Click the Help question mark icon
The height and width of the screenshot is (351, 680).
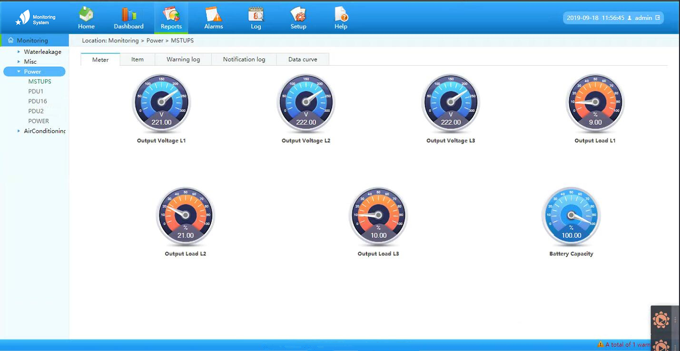point(341,15)
